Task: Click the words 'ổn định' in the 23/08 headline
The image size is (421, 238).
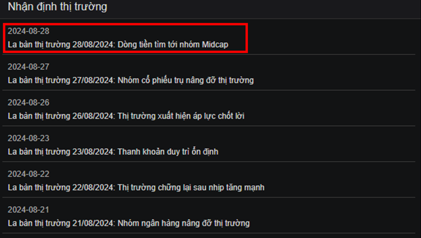Action: pyautogui.click(x=205, y=152)
